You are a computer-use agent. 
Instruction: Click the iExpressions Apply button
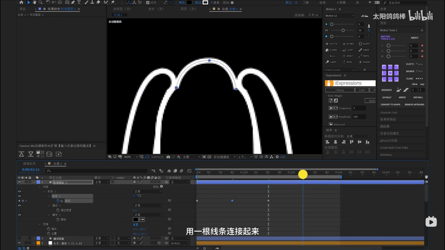tap(371, 101)
